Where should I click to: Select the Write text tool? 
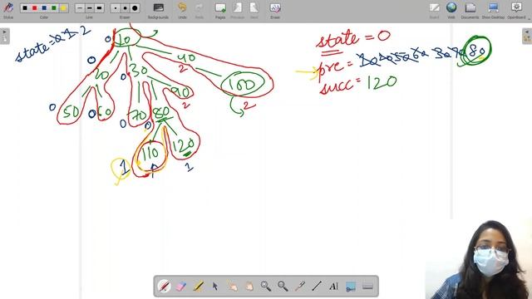[x=334, y=287]
